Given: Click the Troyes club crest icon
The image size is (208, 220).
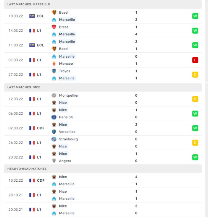Looking at the screenshot, I should [54, 71].
